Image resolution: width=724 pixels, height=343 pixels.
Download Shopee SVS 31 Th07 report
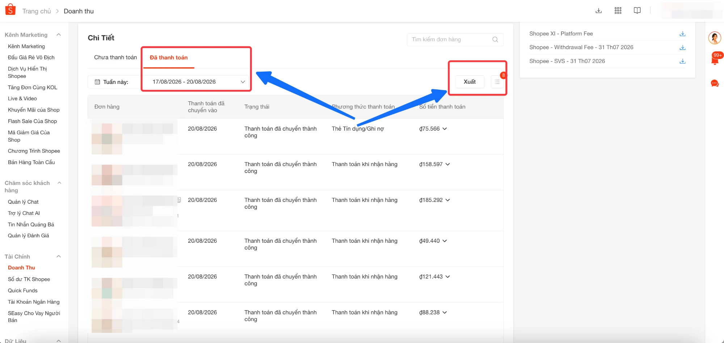(x=682, y=61)
